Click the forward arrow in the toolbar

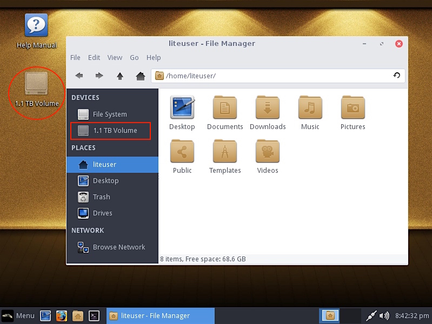point(99,76)
